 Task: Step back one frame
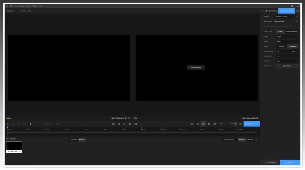point(119,124)
